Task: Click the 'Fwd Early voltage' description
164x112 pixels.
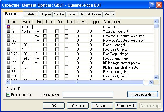Action: pos(115,54)
